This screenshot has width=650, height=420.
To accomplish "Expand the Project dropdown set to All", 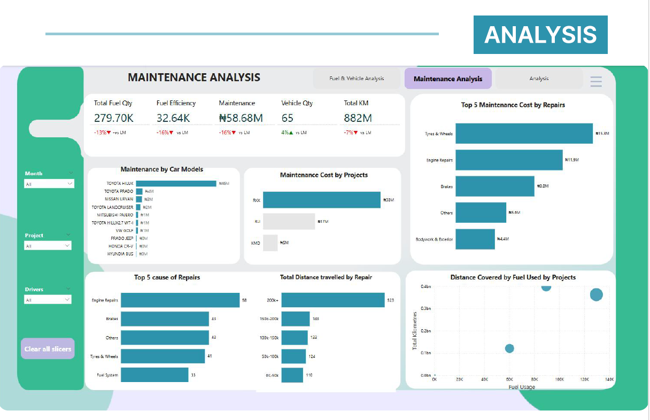I will pos(48,246).
